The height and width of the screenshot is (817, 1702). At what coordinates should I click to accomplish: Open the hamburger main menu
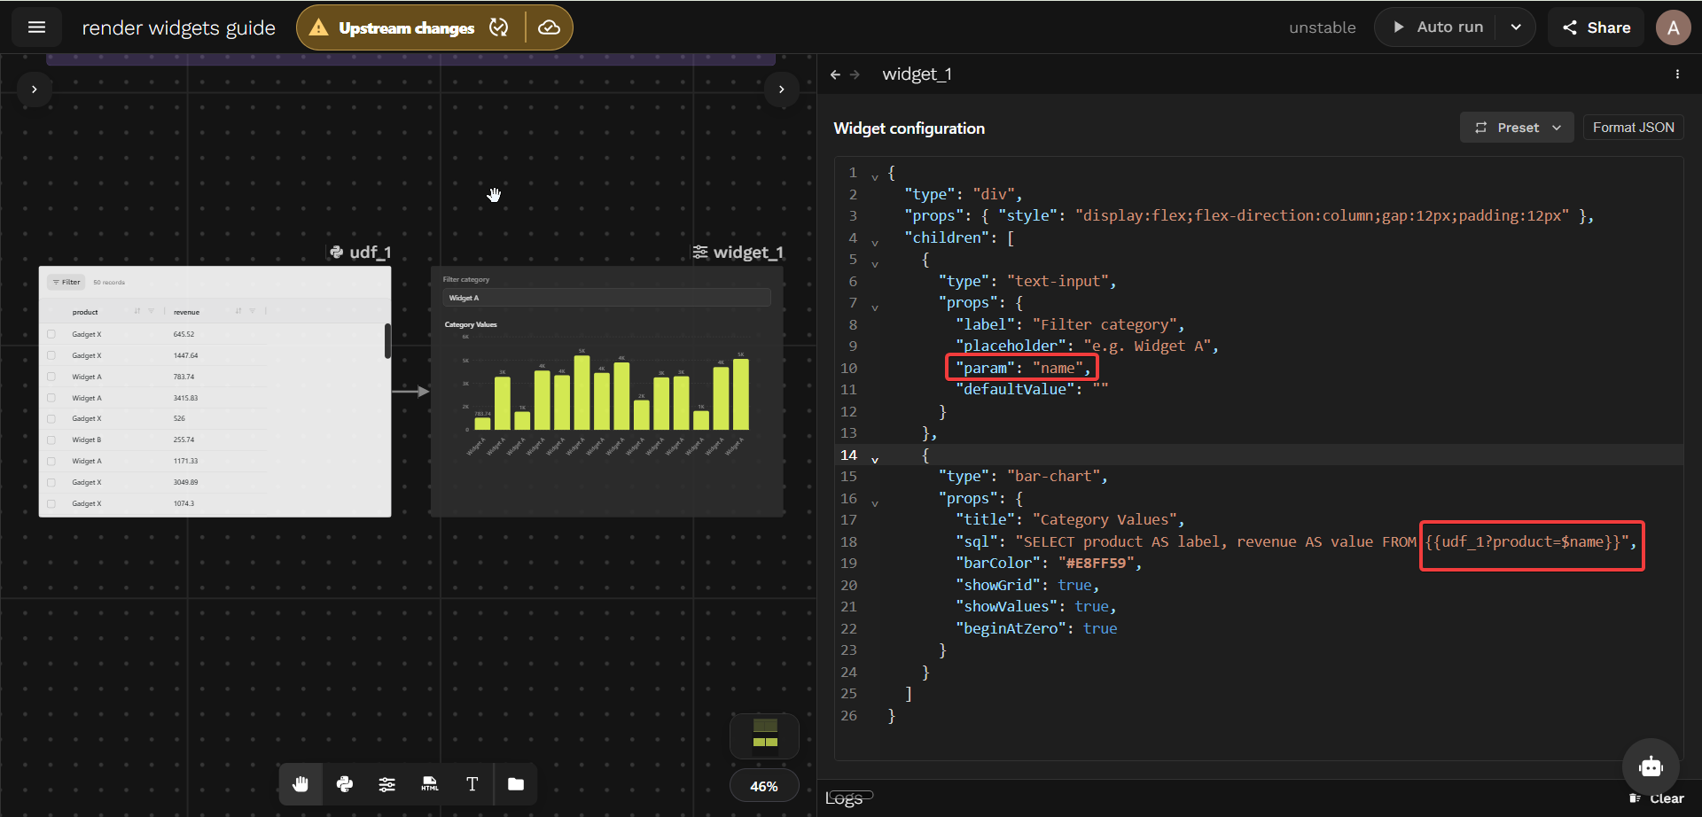36,27
